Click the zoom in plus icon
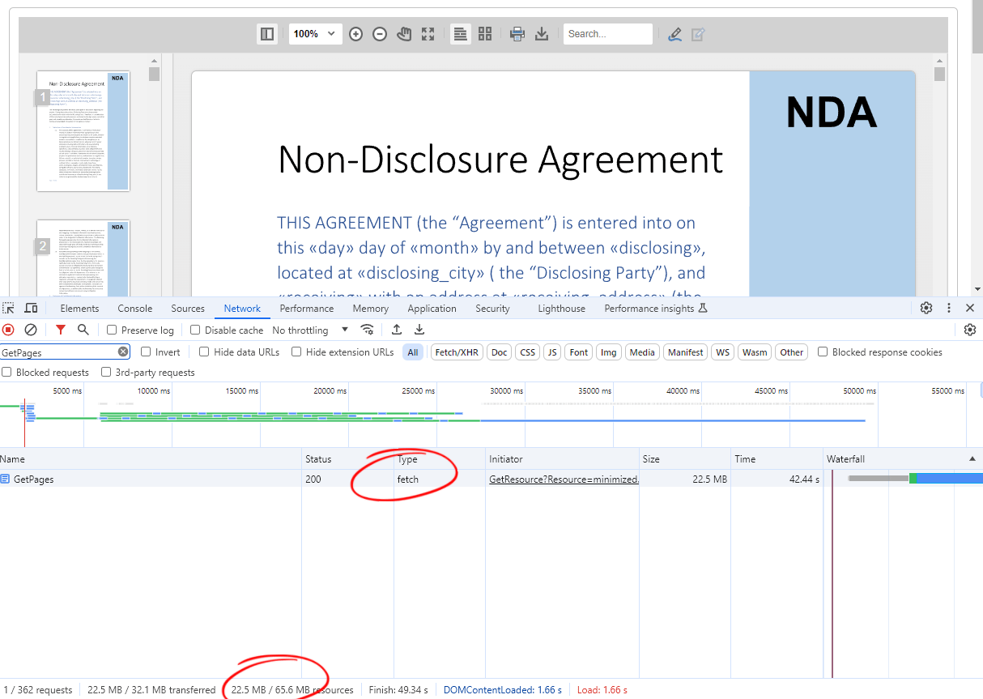The image size is (983, 699). pyautogui.click(x=355, y=34)
